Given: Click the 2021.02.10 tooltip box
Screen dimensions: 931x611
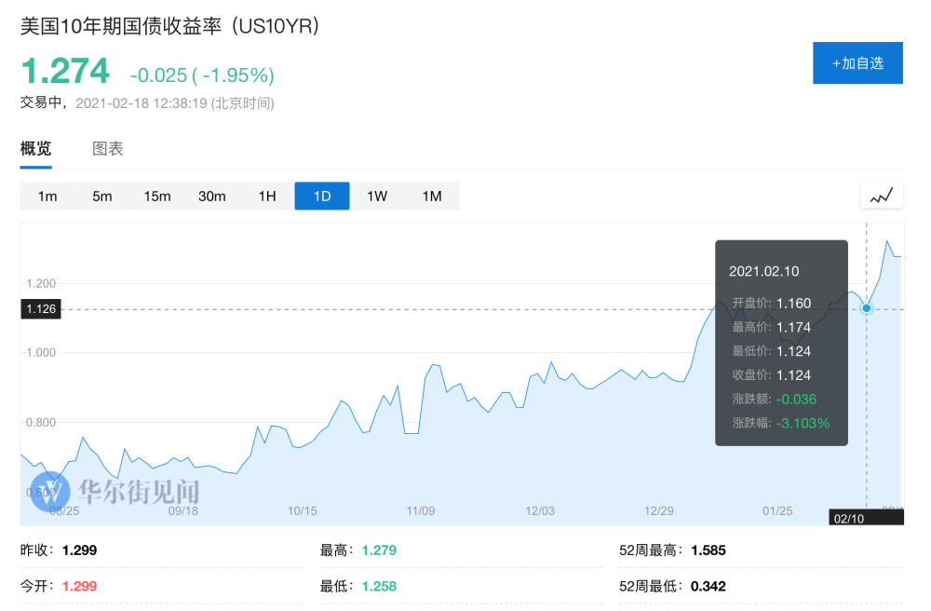Looking at the screenshot, I should pos(781,343).
